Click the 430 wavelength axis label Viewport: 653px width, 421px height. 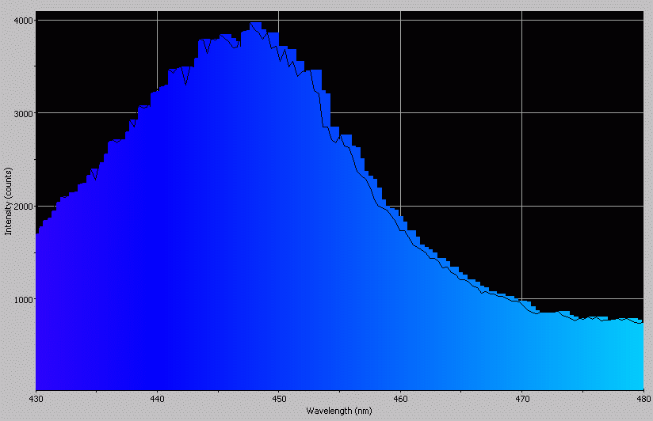point(36,399)
